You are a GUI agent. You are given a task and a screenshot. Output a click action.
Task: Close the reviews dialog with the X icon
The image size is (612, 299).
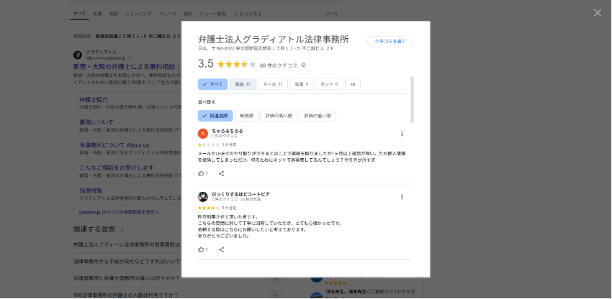tap(597, 13)
